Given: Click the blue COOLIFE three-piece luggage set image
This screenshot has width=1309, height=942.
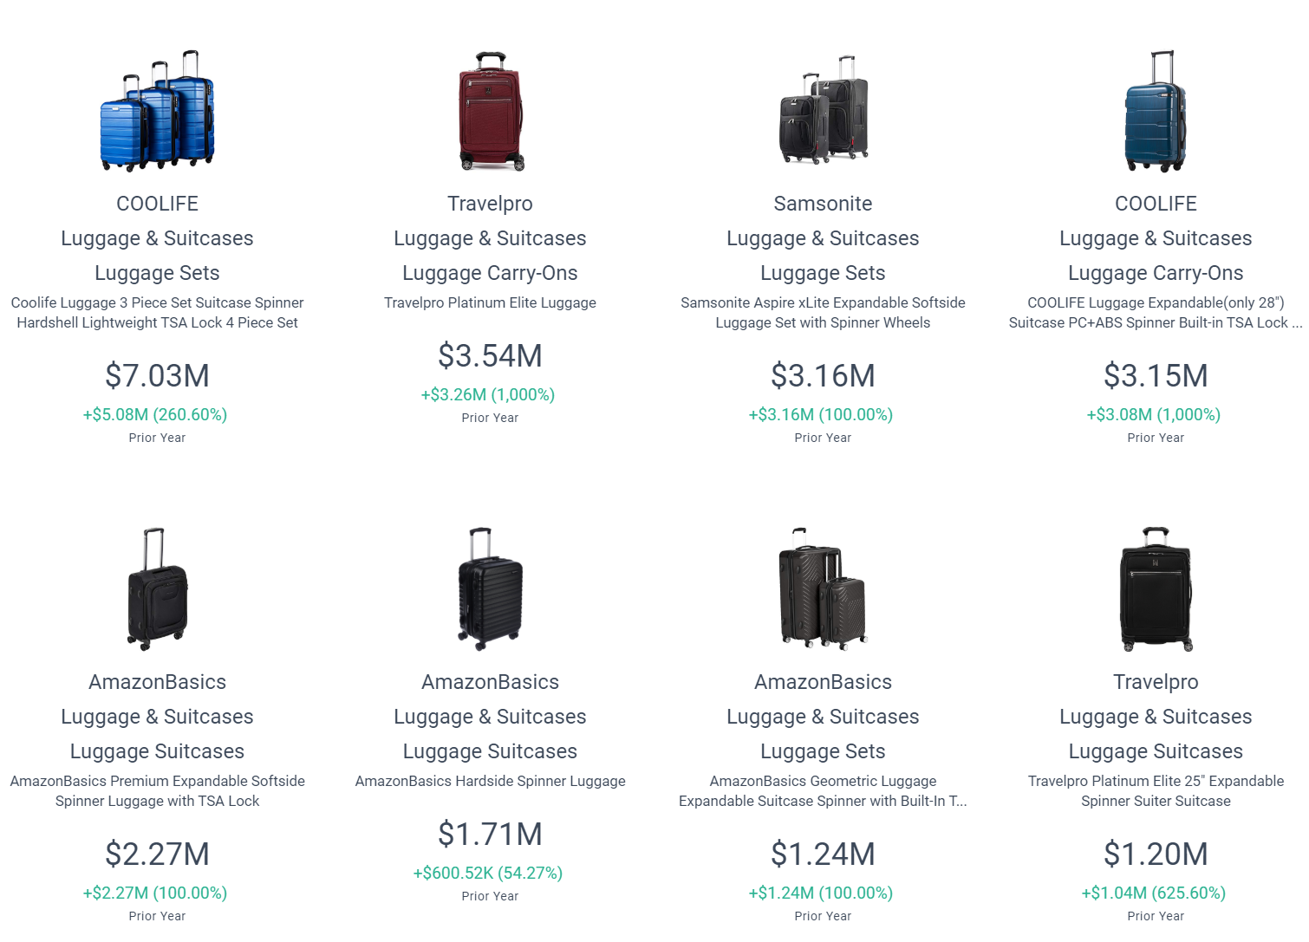Looking at the screenshot, I should click(x=157, y=111).
